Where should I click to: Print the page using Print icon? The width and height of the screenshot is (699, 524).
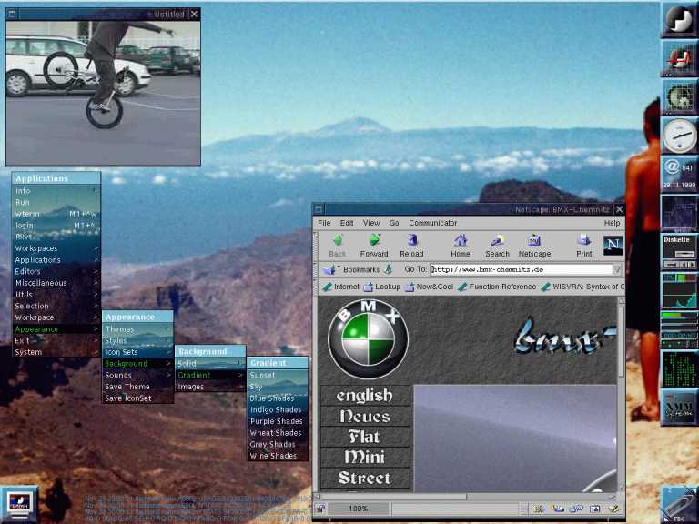click(x=584, y=245)
